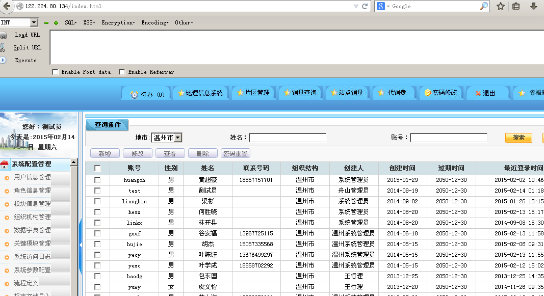Check the row checkbox for test

[97, 191]
